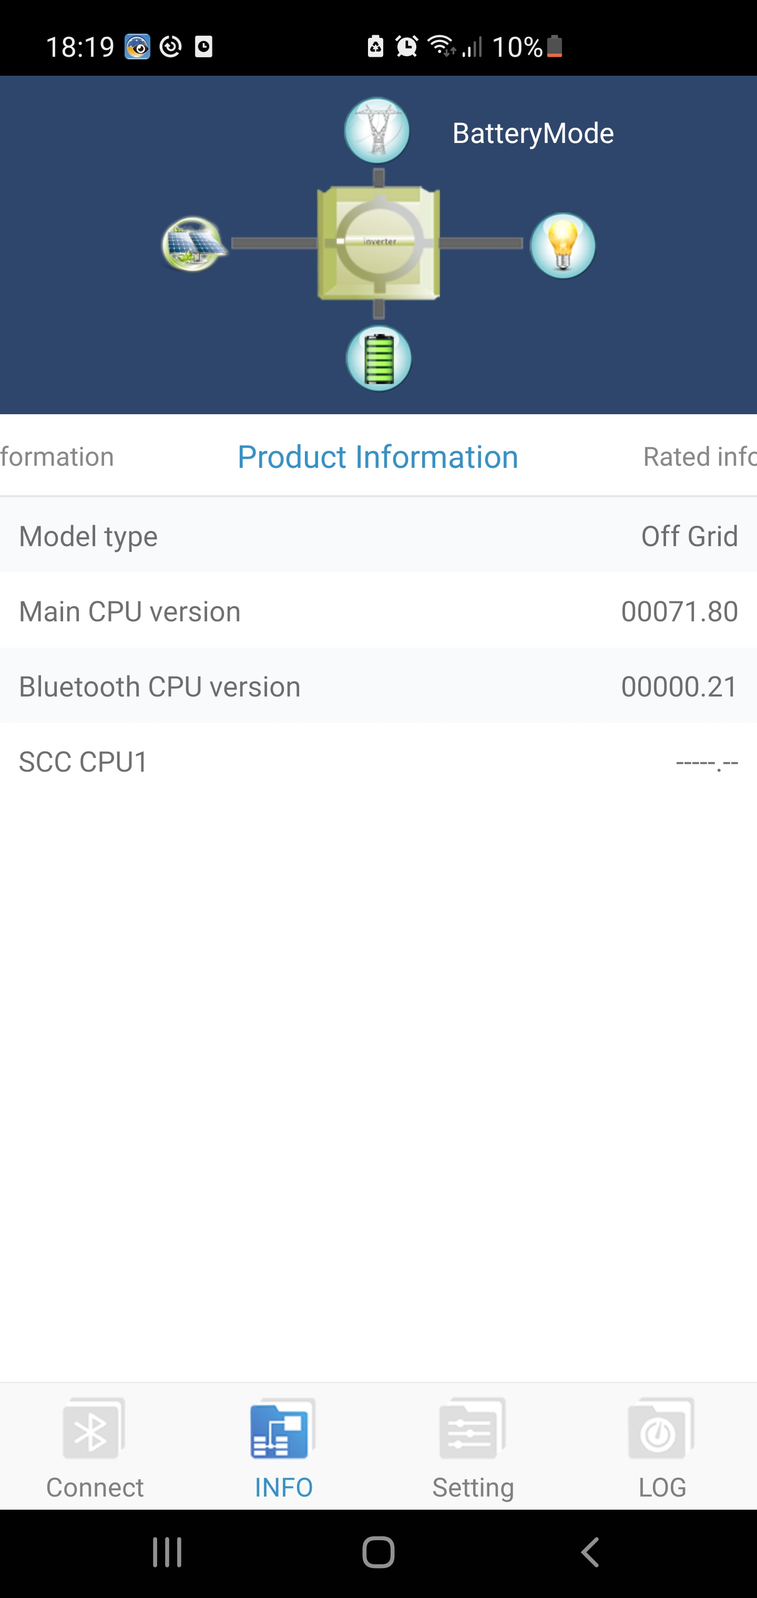This screenshot has height=1598, width=757.
Task: Switch to the Rated info tab
Action: tap(699, 457)
